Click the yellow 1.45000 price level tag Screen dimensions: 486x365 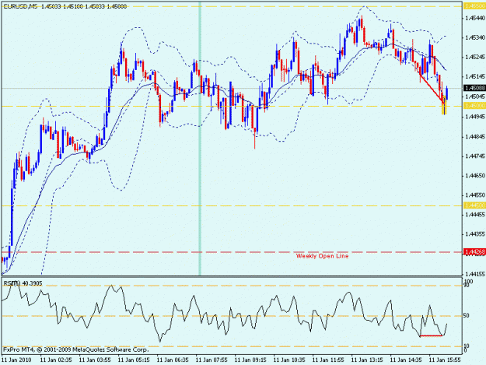pos(474,106)
